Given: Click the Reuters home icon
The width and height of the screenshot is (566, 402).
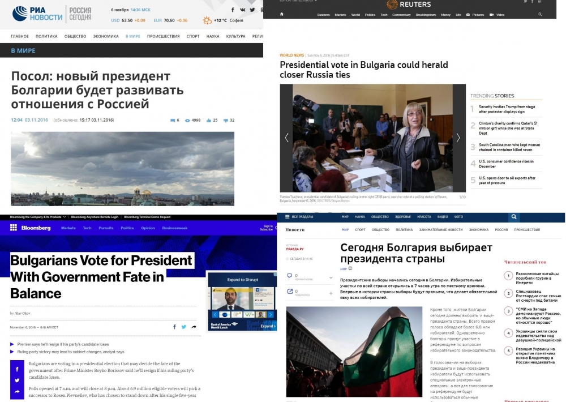Looking at the screenshot, I should [x=281, y=15].
